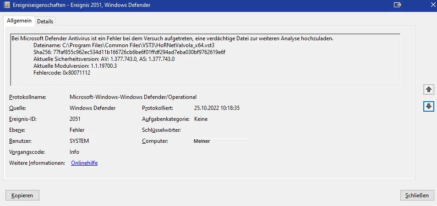Click the Ebene value Fehler
Screen dimensions: 437x206
(77, 130)
